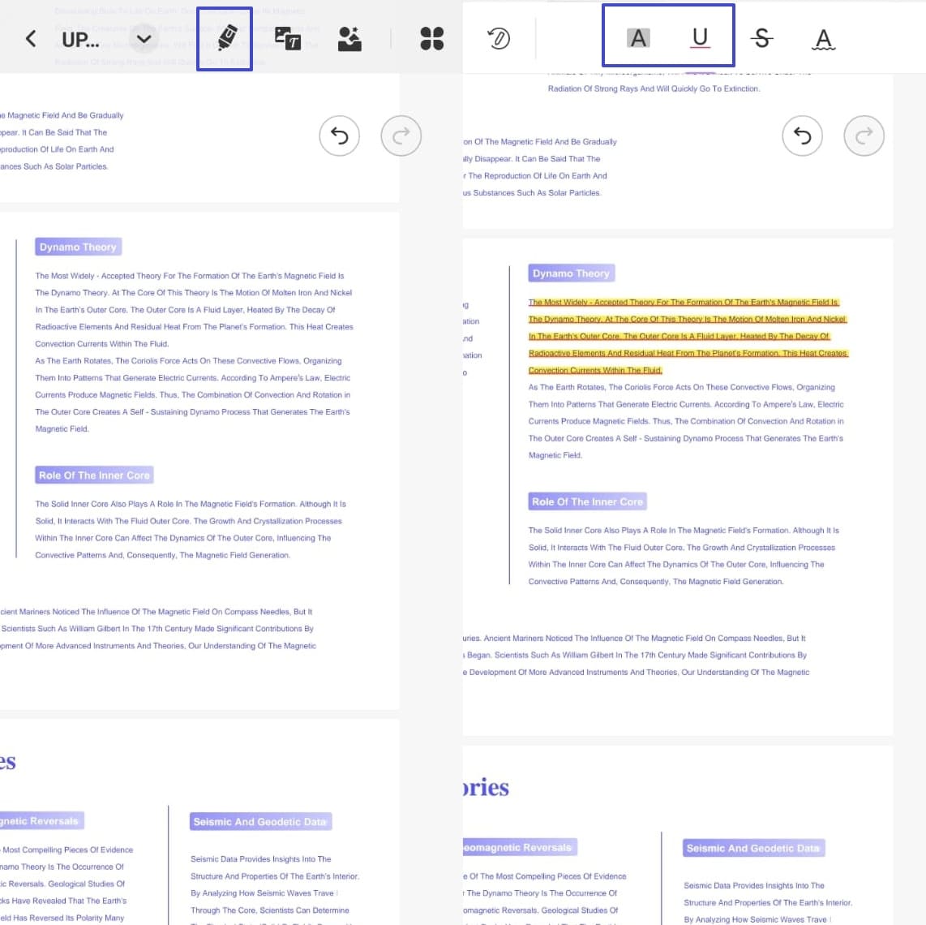Screen dimensions: 926x925
Task: Select the highlighter marker tool
Action: [225, 38]
